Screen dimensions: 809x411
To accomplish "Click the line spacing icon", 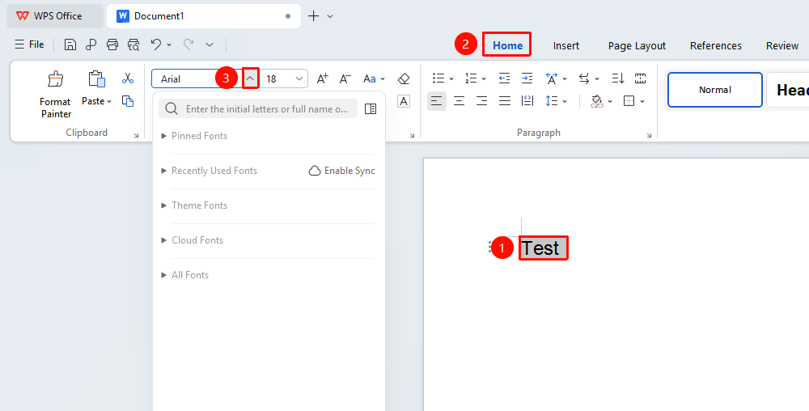I will click(551, 101).
